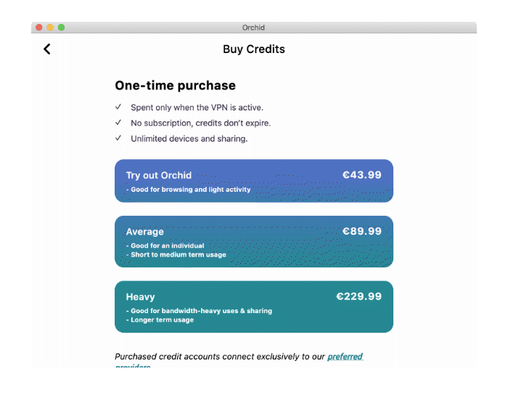Click checkmark beside Unlimited devices
Image resolution: width=508 pixels, height=409 pixels.
click(118, 138)
